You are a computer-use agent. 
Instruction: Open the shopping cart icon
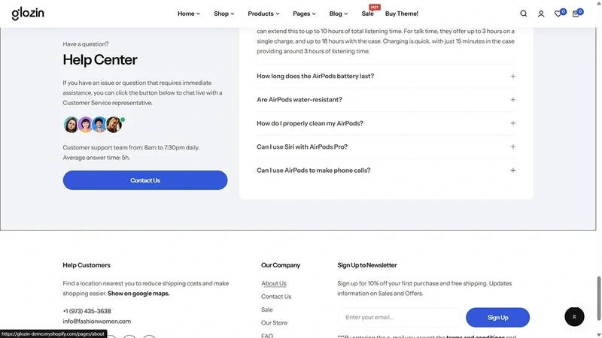coord(576,14)
